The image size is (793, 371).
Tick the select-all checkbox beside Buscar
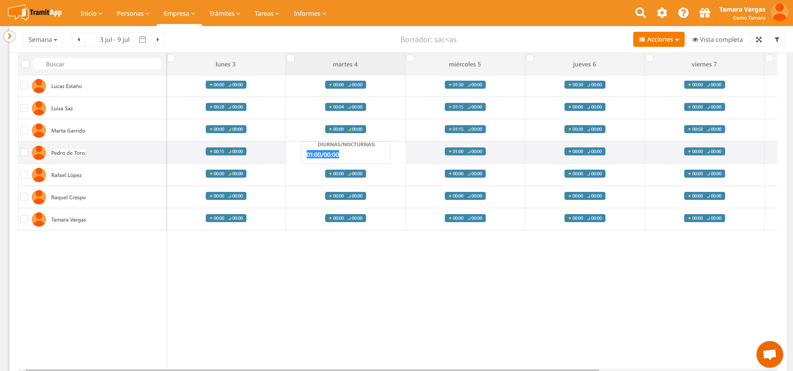coord(26,64)
